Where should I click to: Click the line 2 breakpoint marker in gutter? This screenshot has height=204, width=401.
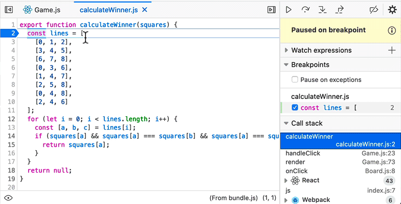(x=9, y=33)
